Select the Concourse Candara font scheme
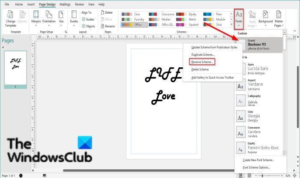The width and height of the screenshot is (300, 178). click(259, 132)
